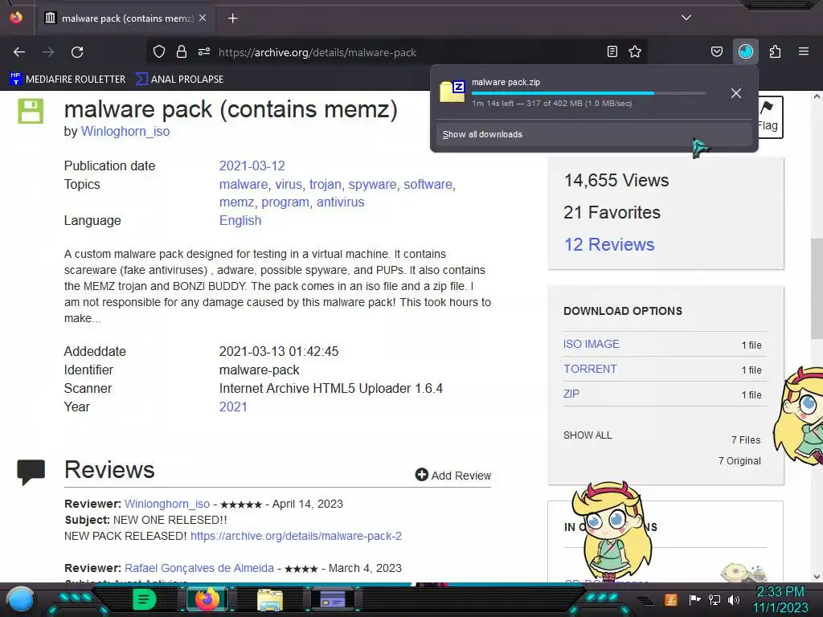Open publication date 2021-03-12 link
The height and width of the screenshot is (617, 823).
pyautogui.click(x=252, y=165)
